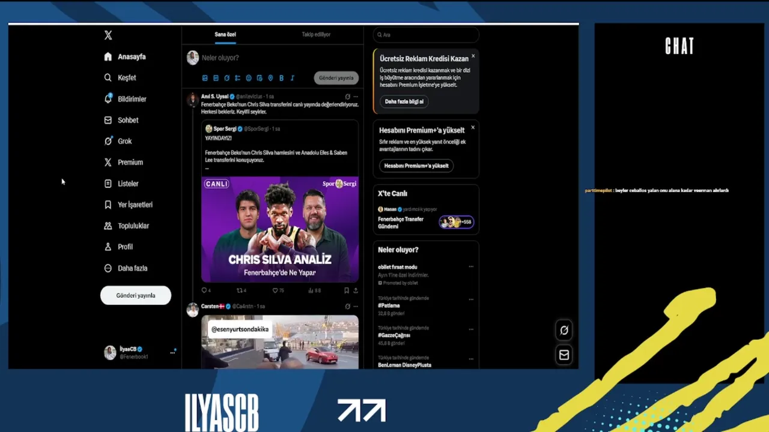The image size is (769, 432).
Task: Open Anıl S. Uysal's profile avatar
Action: 192,100
